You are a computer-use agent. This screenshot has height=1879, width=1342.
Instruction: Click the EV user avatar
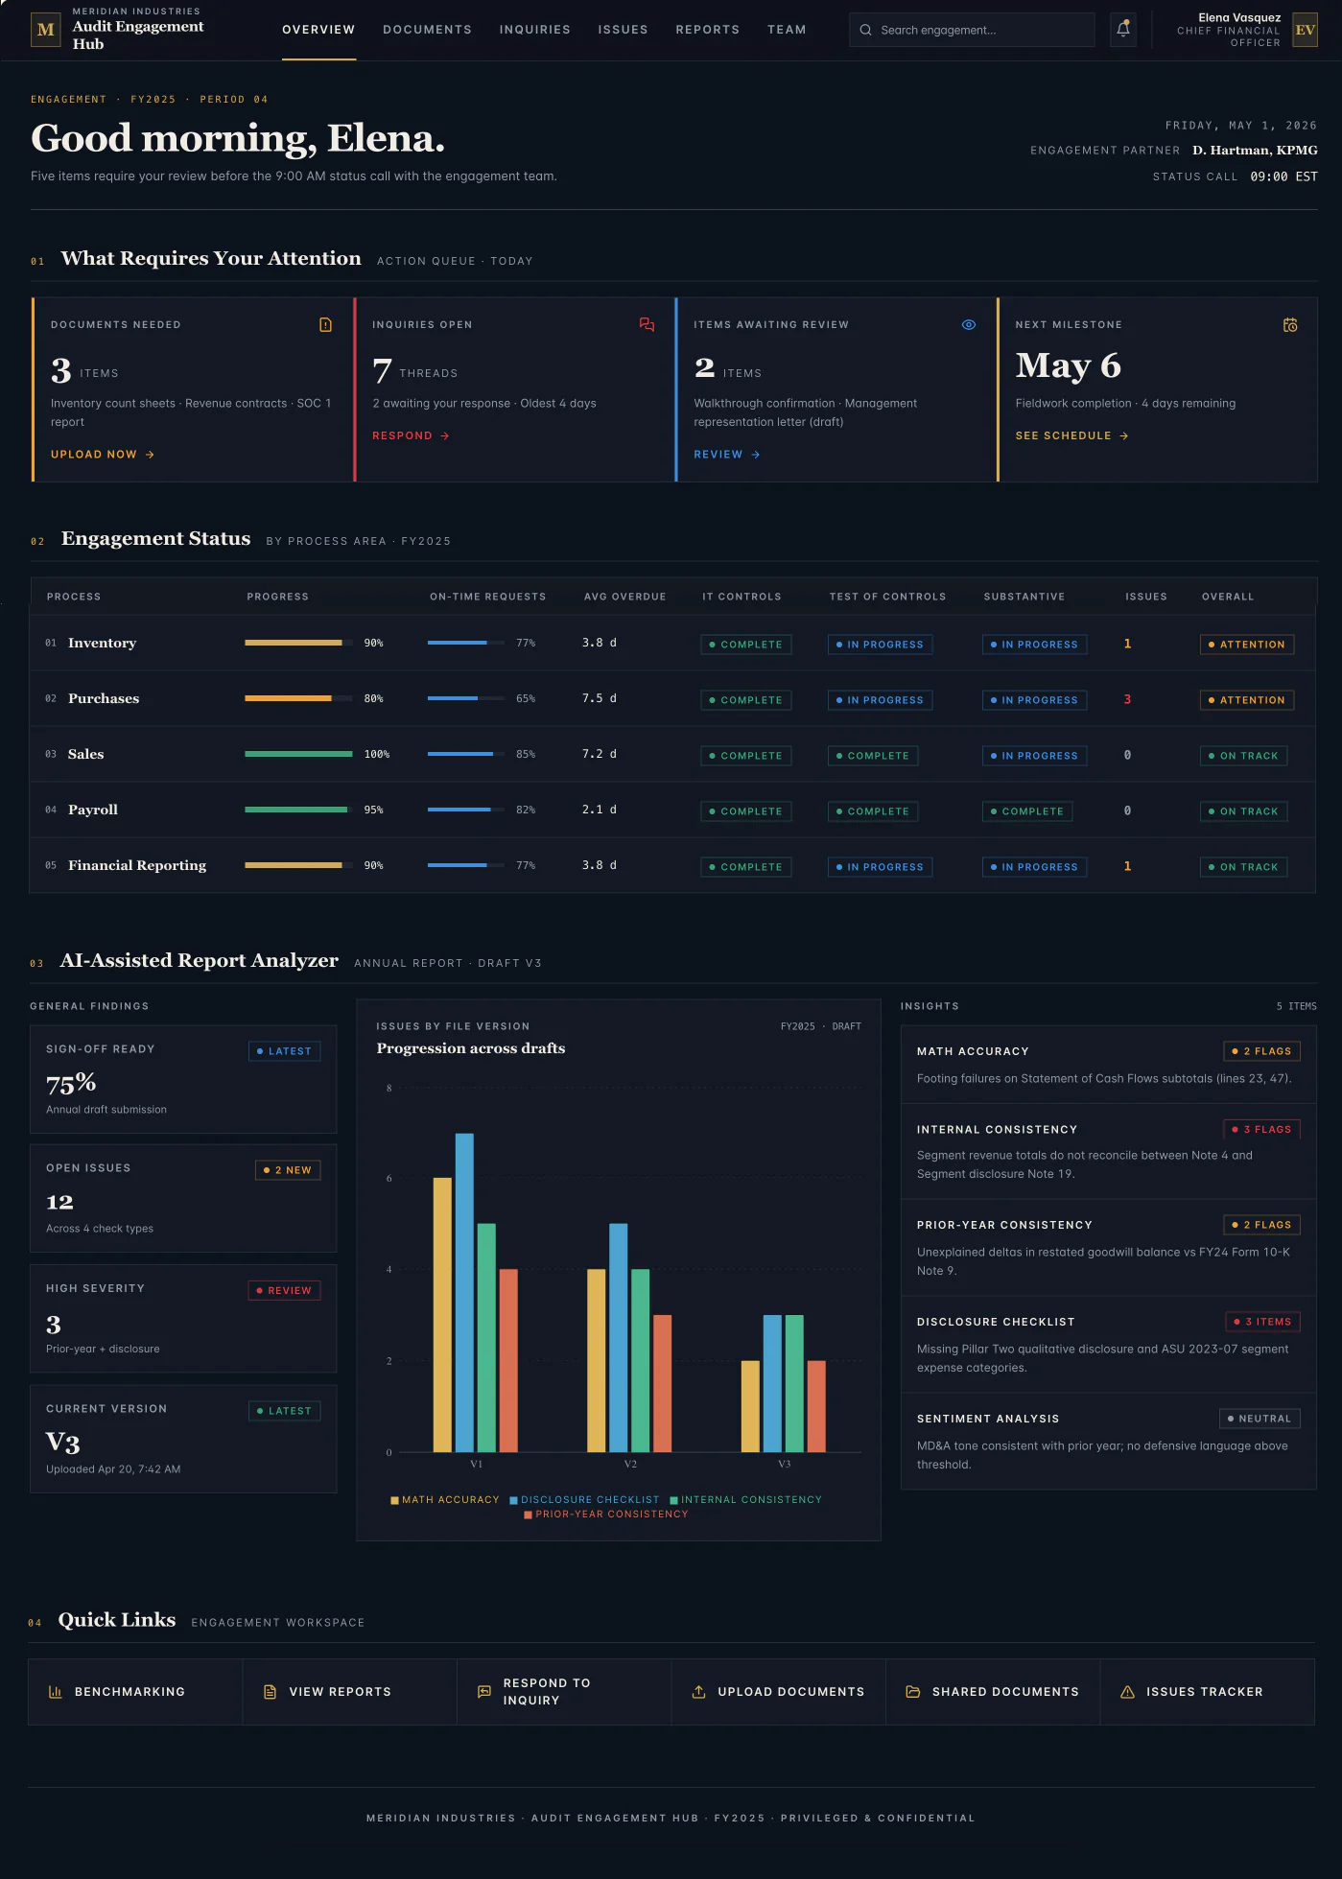pyautogui.click(x=1305, y=30)
